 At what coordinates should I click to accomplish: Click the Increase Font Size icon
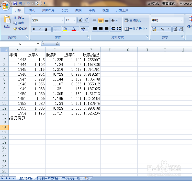point(80,20)
